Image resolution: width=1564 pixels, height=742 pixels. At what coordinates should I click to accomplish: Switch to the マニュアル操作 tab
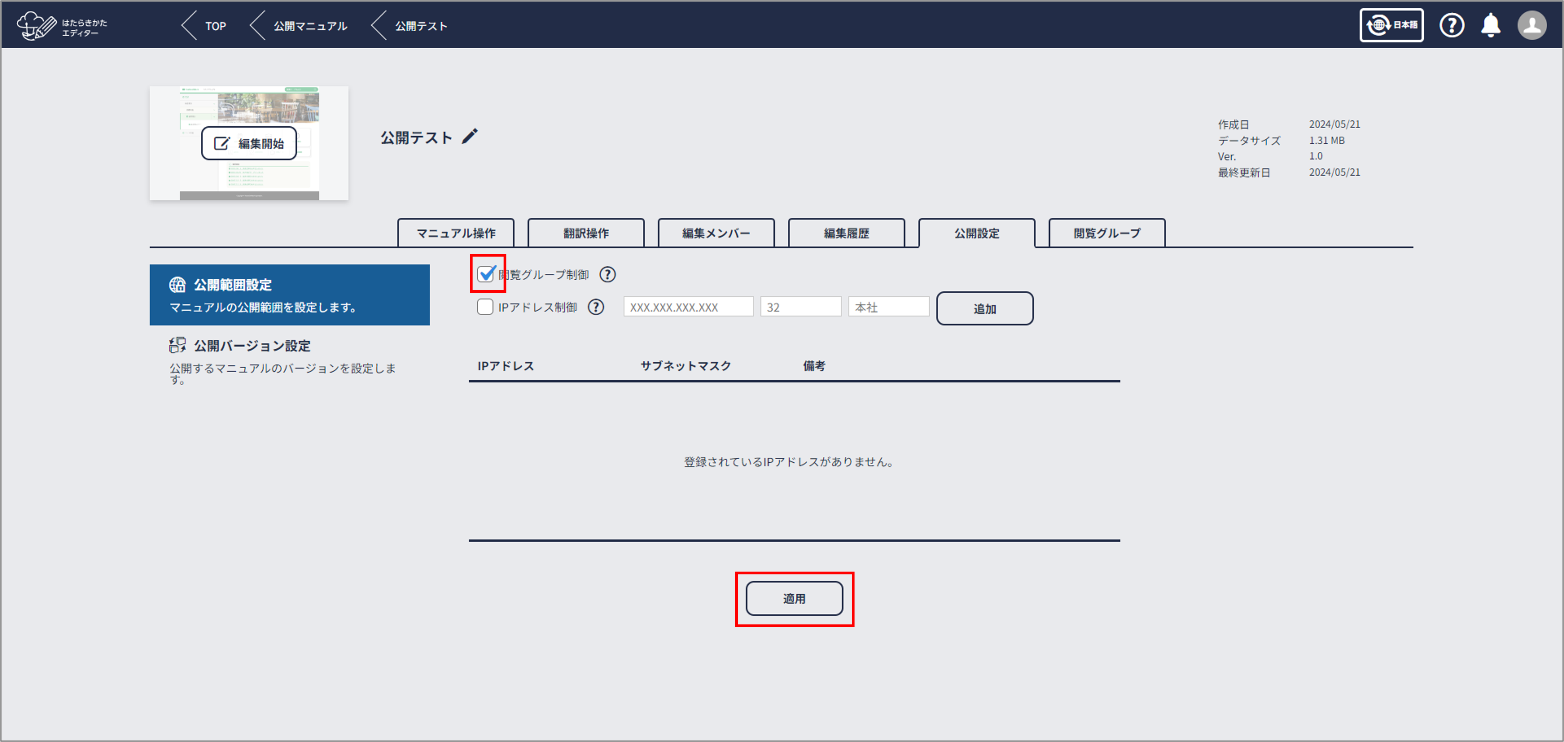pos(455,234)
